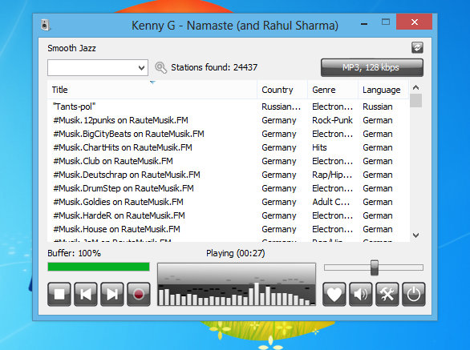
Task: Adjust the volume slider handle
Action: [374, 268]
